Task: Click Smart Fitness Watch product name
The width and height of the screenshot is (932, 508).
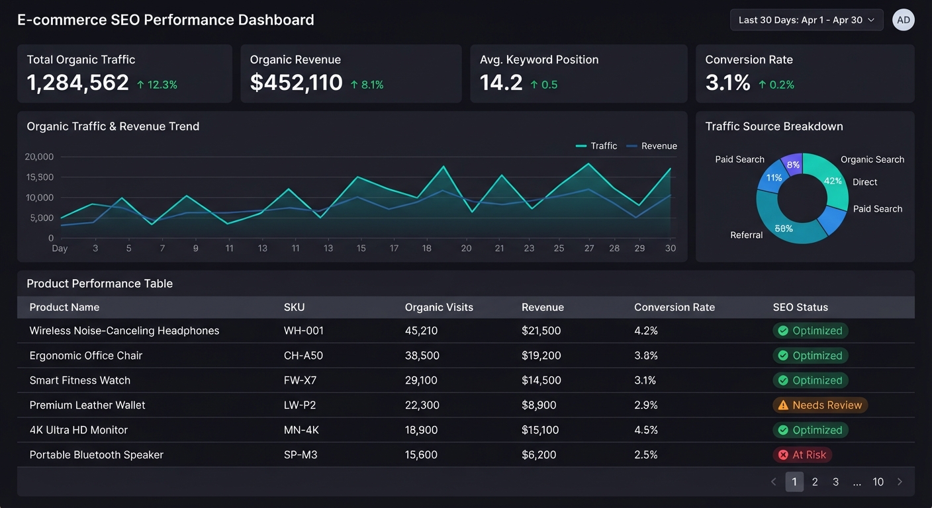Action: point(80,380)
